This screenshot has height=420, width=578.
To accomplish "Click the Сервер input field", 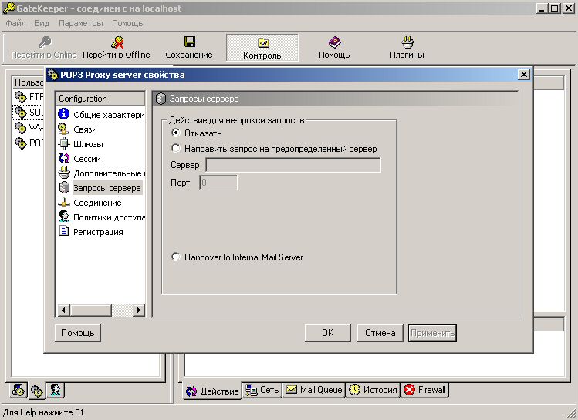I will point(293,165).
